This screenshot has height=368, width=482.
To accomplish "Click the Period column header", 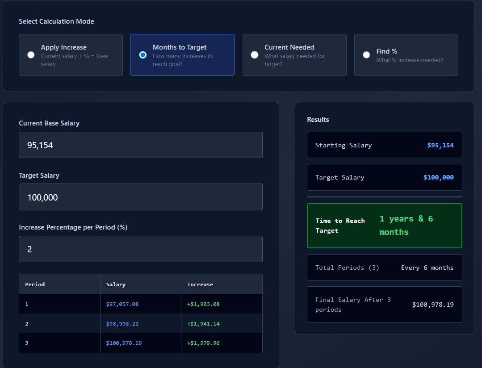I will (35, 284).
